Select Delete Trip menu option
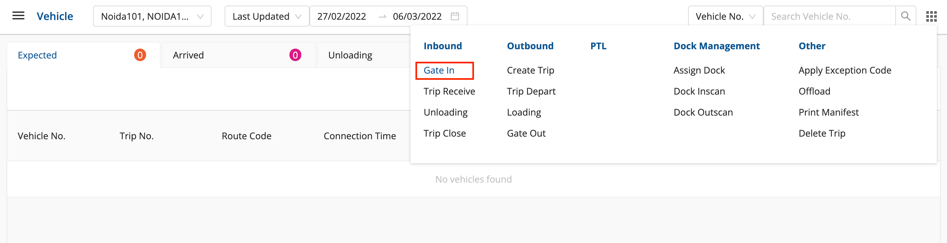The width and height of the screenshot is (947, 243). pyautogui.click(x=822, y=133)
